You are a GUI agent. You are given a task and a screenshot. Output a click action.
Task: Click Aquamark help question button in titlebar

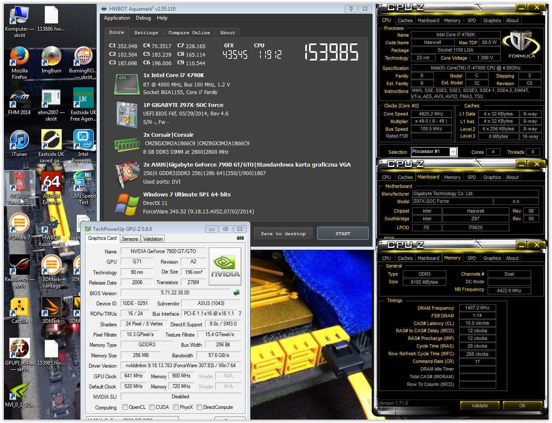tap(351, 9)
